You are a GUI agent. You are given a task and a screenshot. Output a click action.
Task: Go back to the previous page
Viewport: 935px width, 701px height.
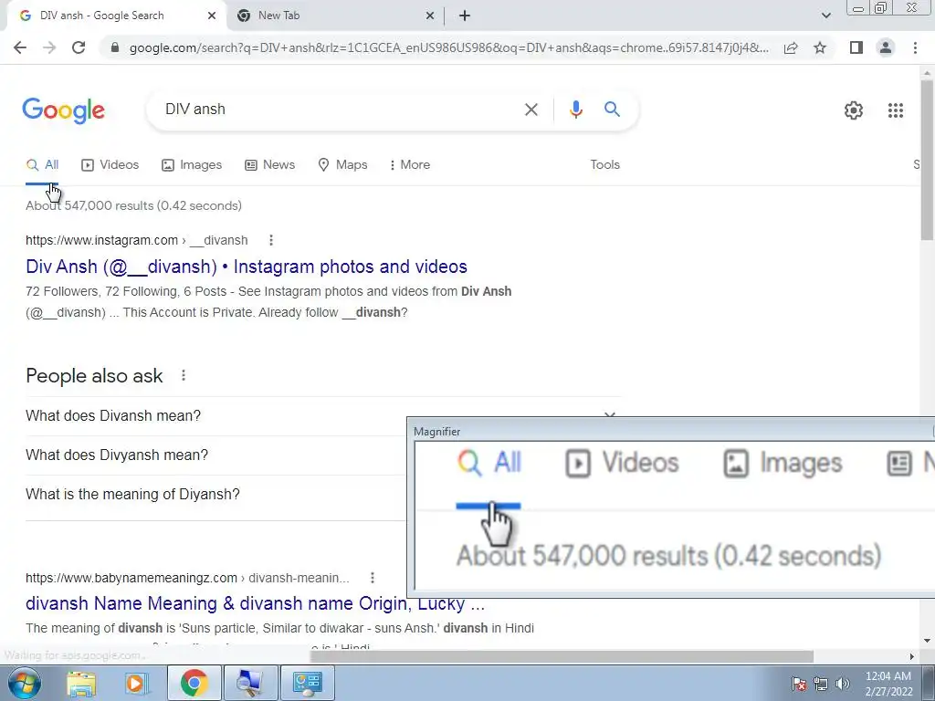point(20,47)
